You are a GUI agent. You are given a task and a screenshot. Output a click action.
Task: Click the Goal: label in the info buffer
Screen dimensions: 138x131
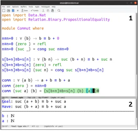(x=7, y=101)
